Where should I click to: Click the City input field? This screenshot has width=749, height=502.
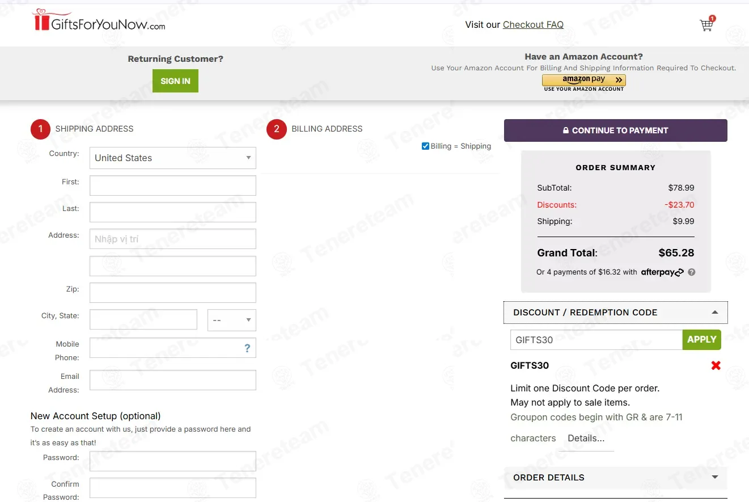coord(143,319)
